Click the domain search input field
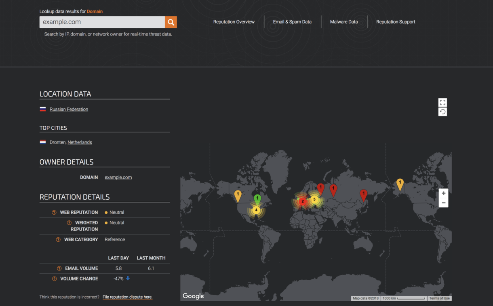 tap(102, 22)
